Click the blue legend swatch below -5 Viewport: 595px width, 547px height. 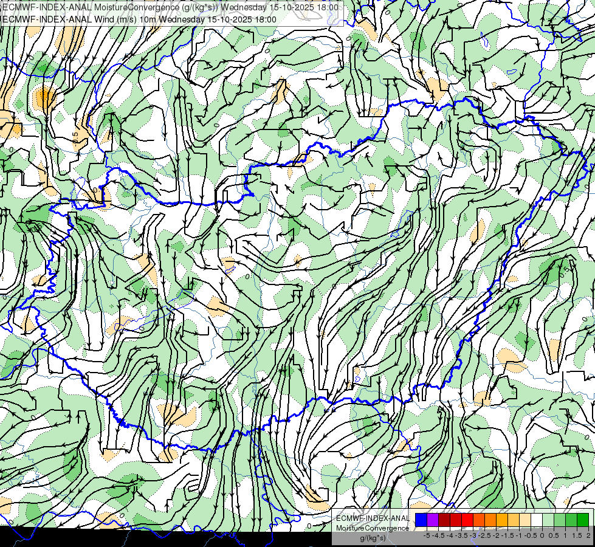tap(421, 520)
